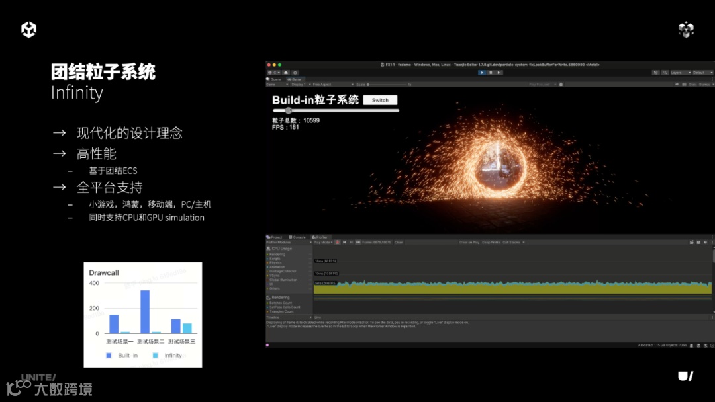Click the shortcuts icon left of Stats
Screen dimensions: 715x402
pos(684,84)
